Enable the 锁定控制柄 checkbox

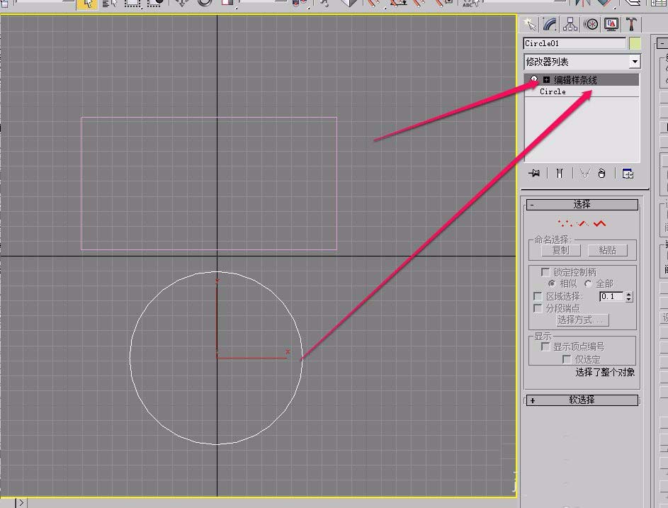click(x=545, y=272)
